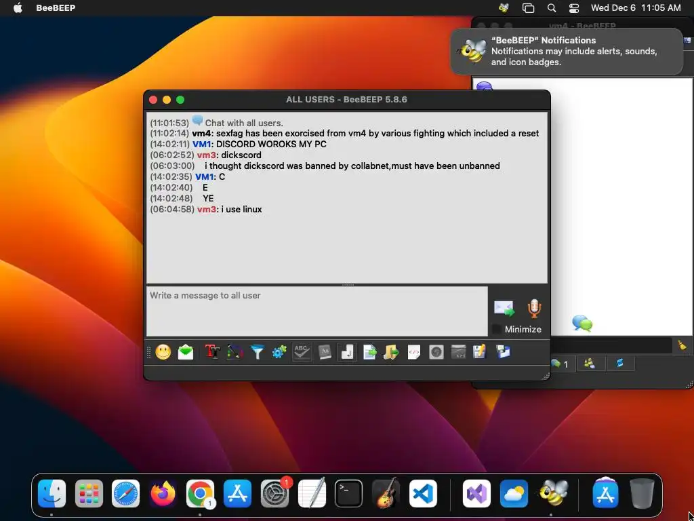Open the font color picker icon
This screenshot has width=694, height=521.
point(235,352)
